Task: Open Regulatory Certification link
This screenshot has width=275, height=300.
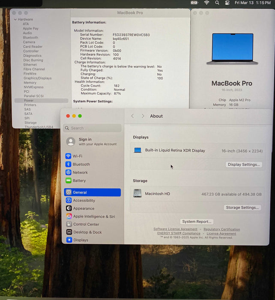Action: (x=221, y=229)
